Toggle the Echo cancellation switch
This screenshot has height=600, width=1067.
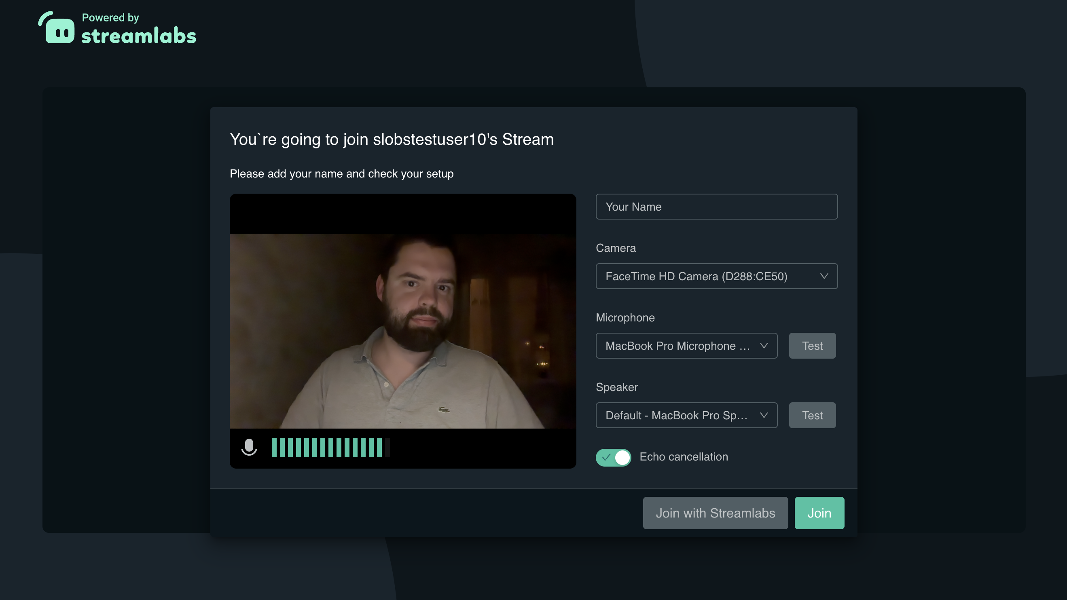tap(613, 457)
